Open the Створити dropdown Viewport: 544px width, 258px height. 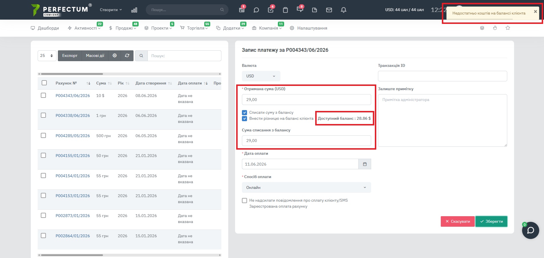(111, 10)
